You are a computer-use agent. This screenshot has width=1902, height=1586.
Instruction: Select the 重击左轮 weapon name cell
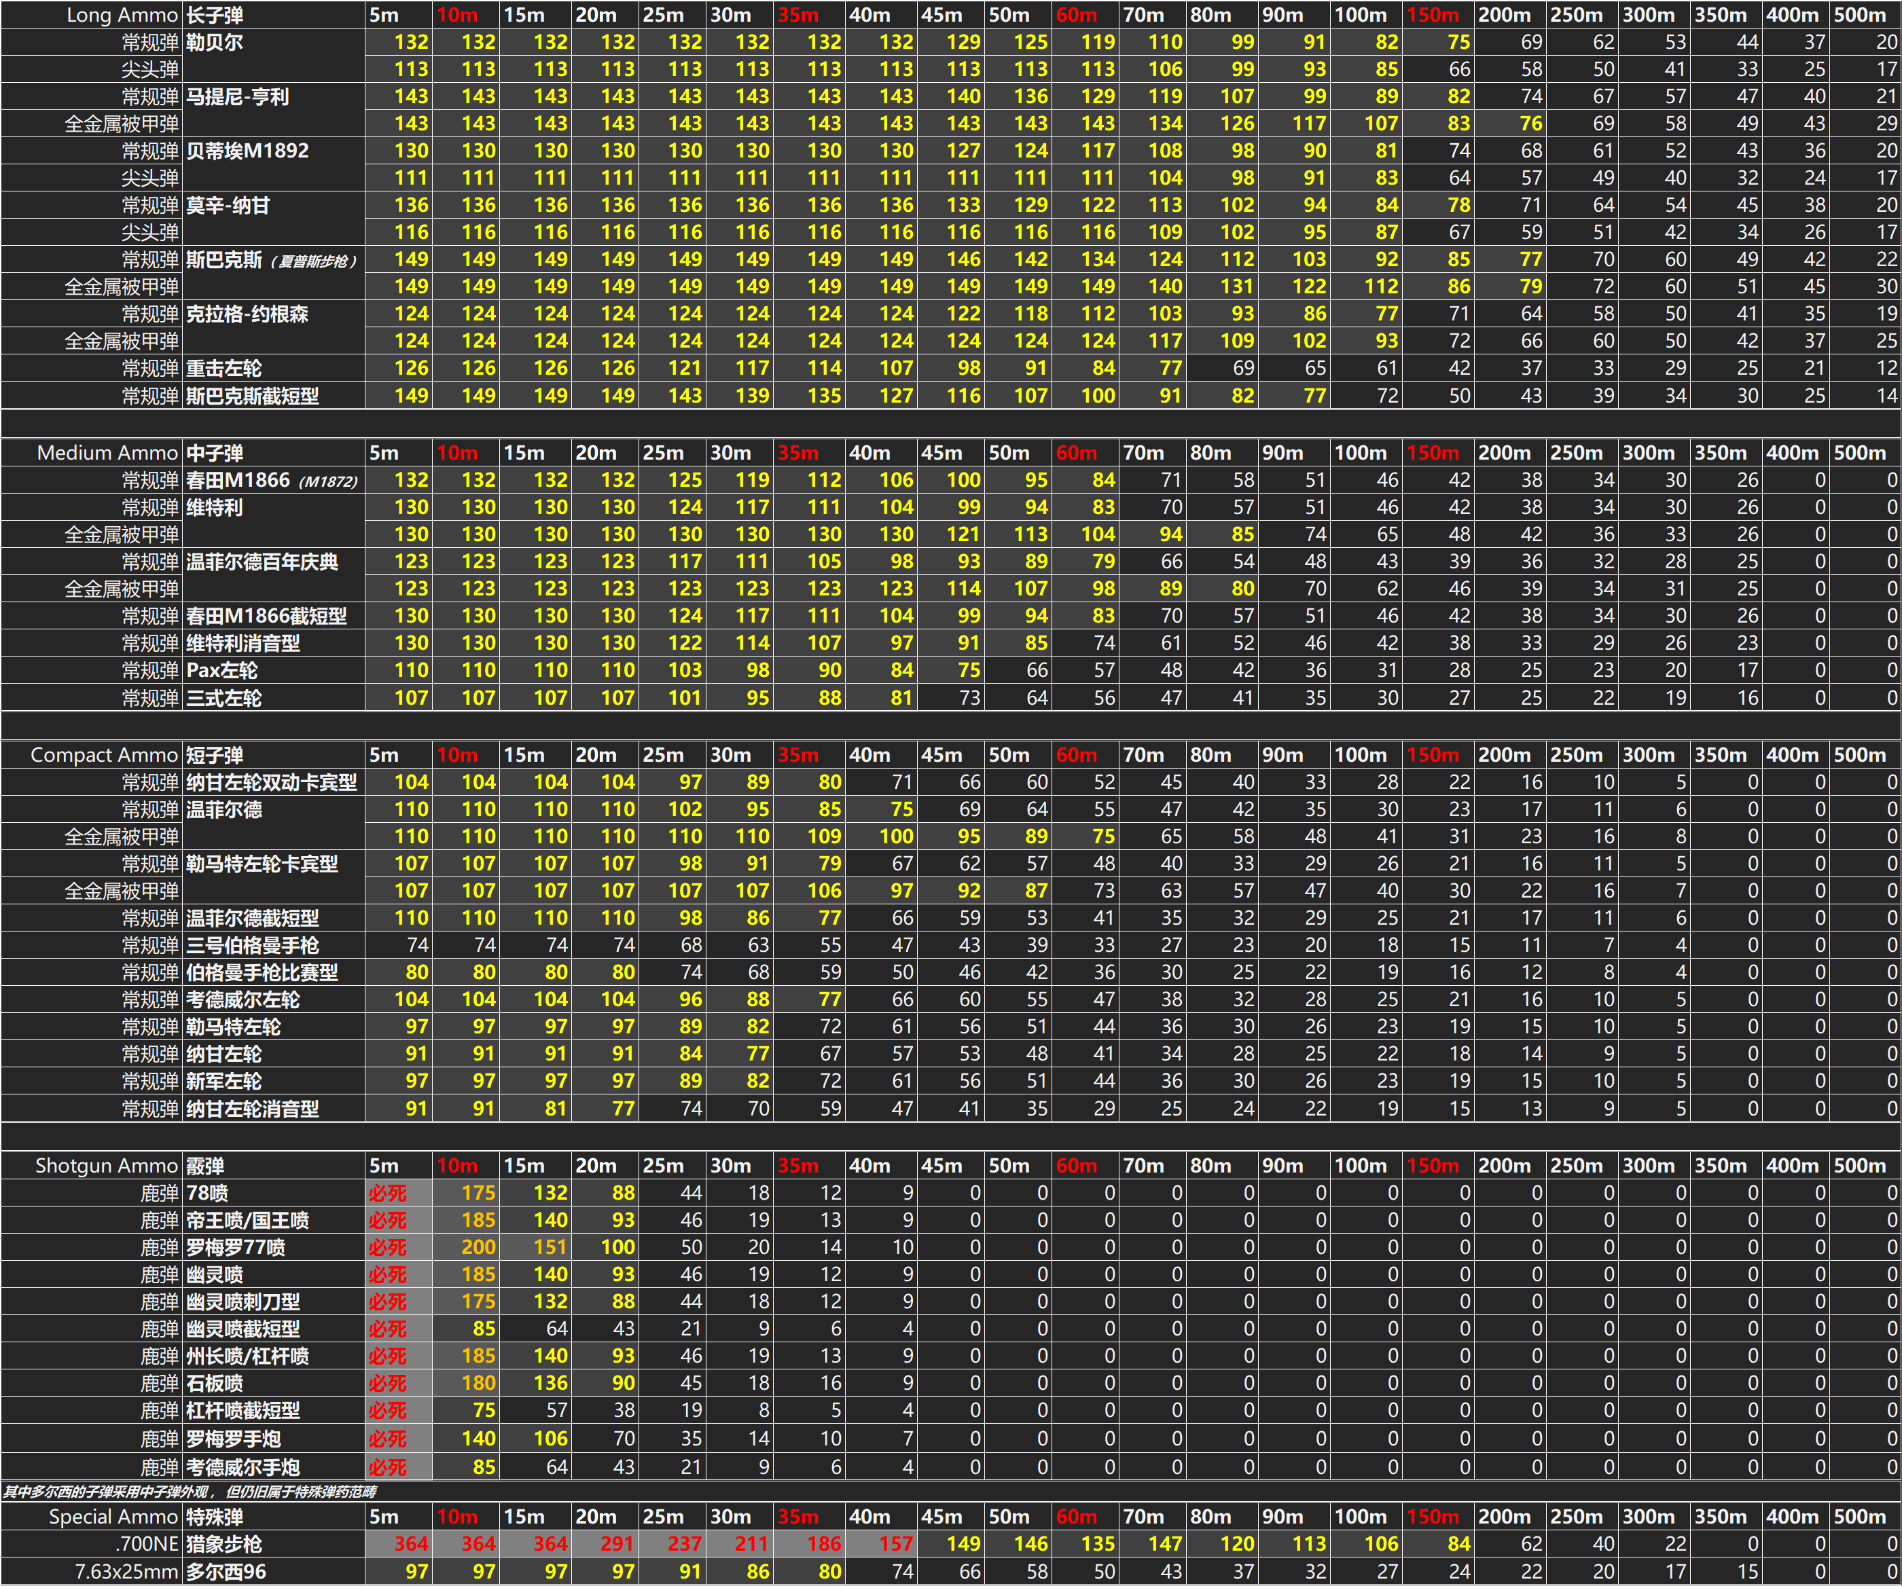[x=274, y=369]
